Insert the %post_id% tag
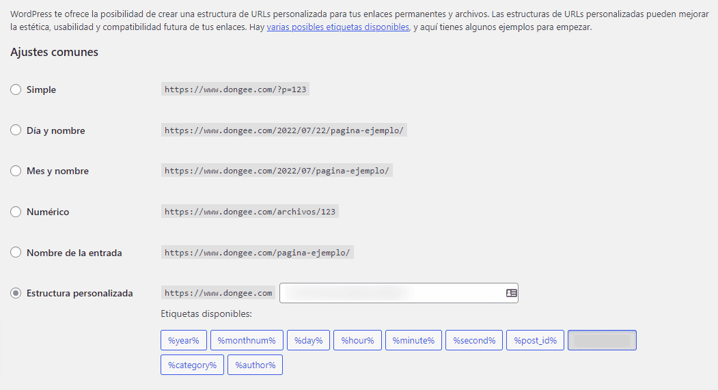The width and height of the screenshot is (718, 390). coord(536,340)
